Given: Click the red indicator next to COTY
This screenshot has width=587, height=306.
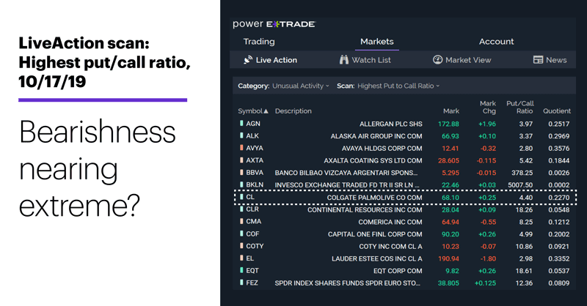Looking at the screenshot, I should pyautogui.click(x=241, y=246).
